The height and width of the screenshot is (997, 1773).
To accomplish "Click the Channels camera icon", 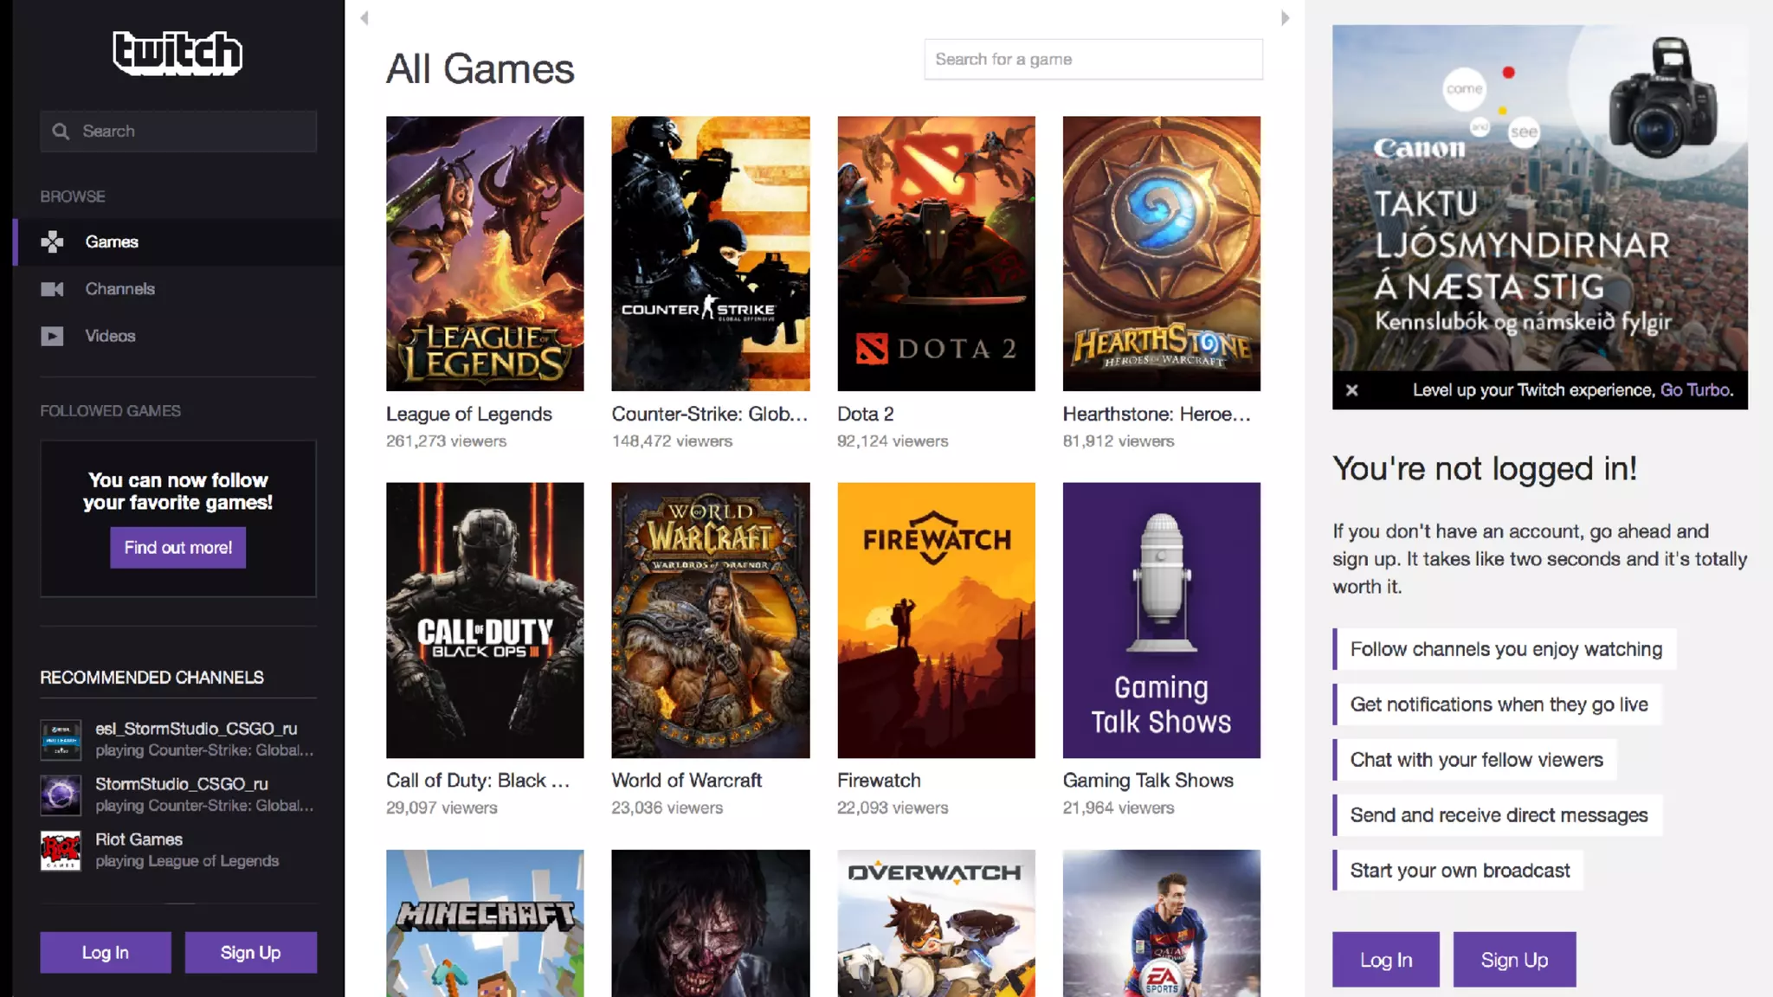I will click(x=52, y=289).
